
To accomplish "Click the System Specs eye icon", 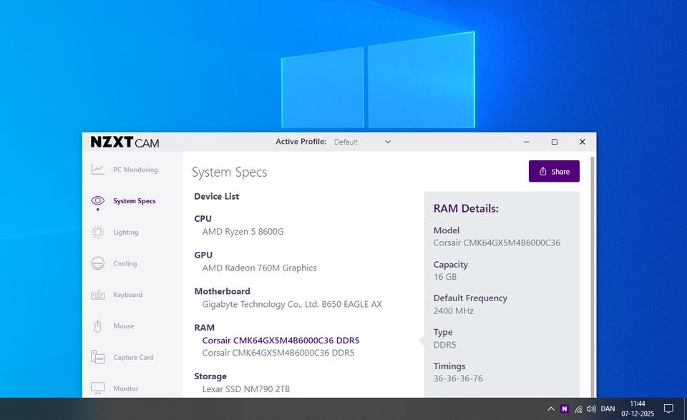I will tap(98, 201).
